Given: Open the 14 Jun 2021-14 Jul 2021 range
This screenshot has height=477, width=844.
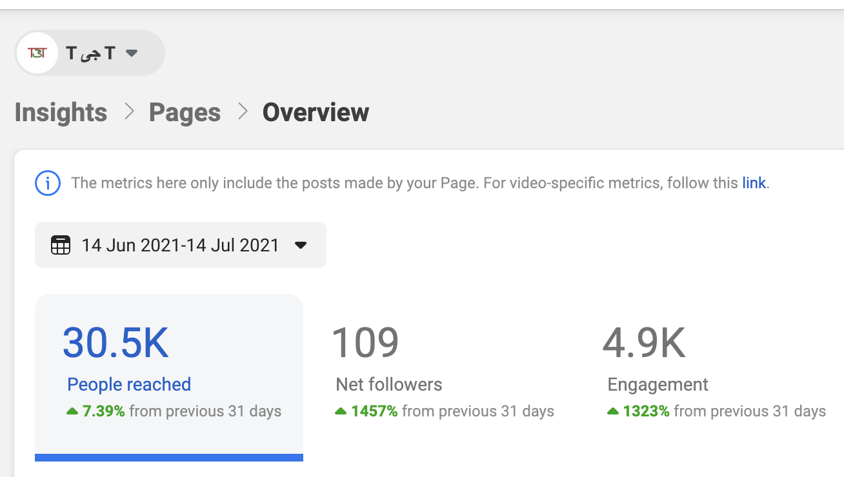Looking at the screenshot, I should coord(180,245).
